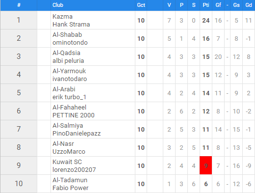
Task: Click the Al-Tadamun club name
Action: pyautogui.click(x=70, y=180)
